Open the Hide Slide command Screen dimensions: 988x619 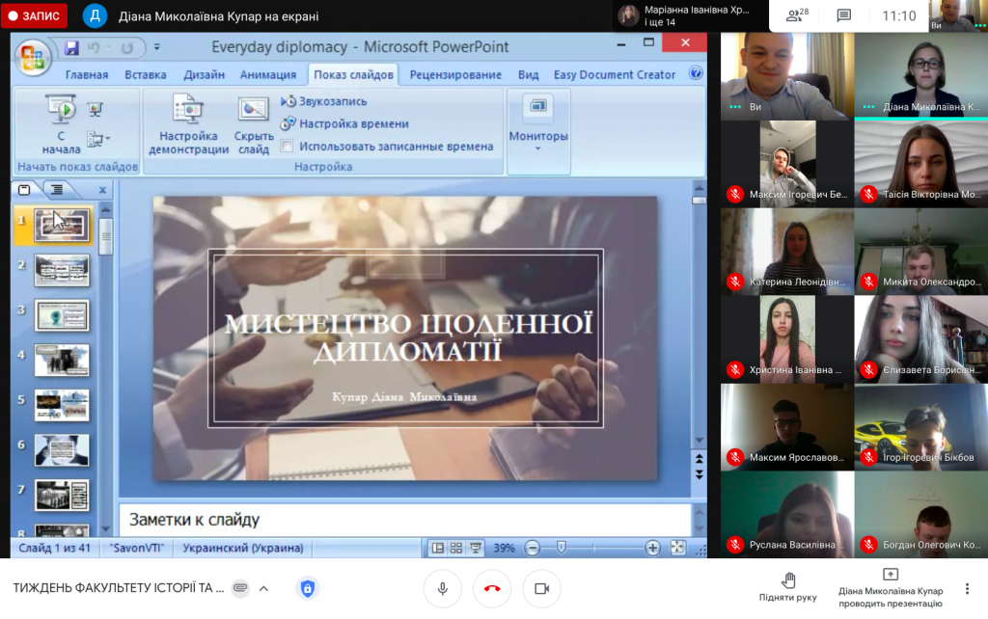click(254, 123)
